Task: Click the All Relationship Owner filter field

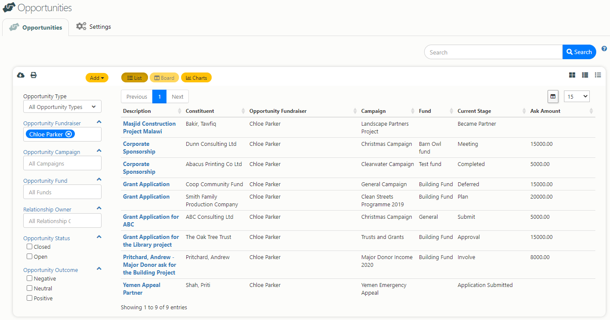Action: pyautogui.click(x=62, y=221)
